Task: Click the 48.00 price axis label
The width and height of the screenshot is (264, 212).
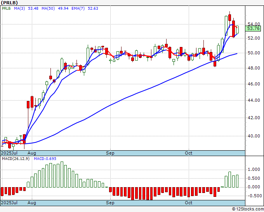Action: 254,68
